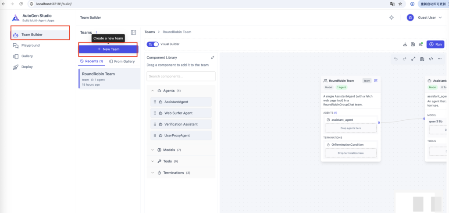
Task: Select OrTerminationCondition in the node
Action: (x=351, y=145)
